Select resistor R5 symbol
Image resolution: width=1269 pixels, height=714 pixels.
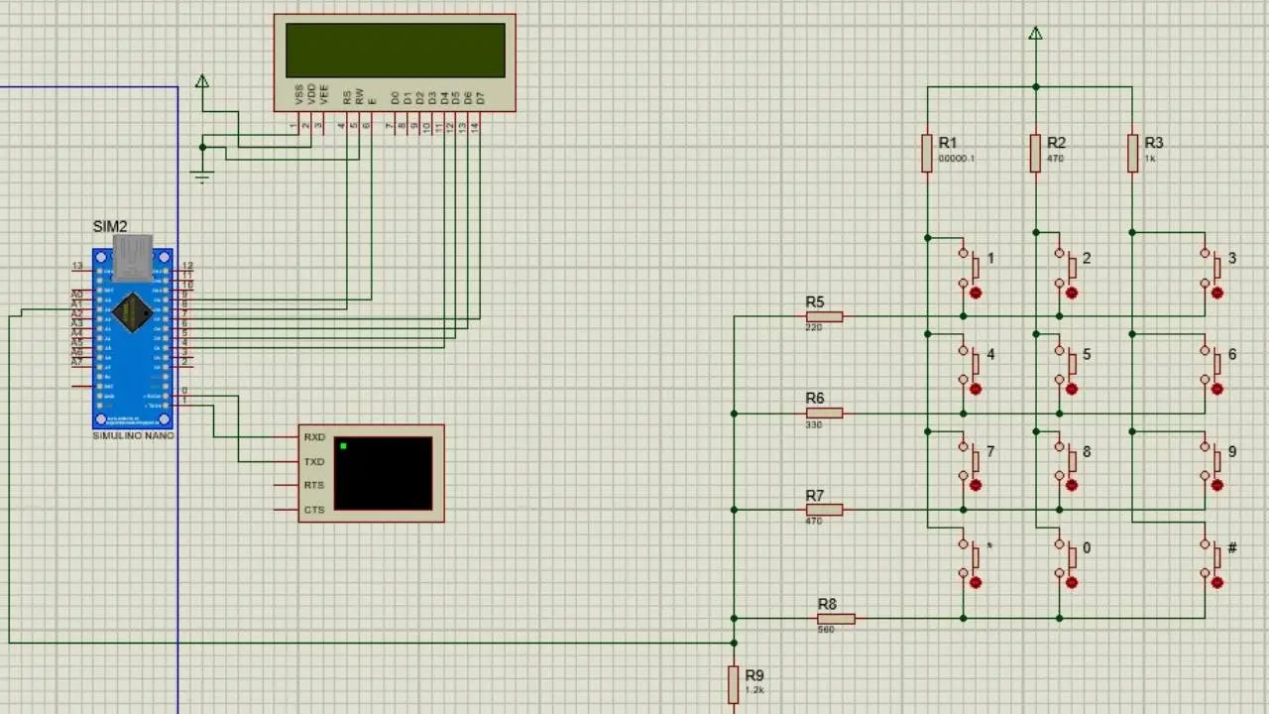pos(824,317)
